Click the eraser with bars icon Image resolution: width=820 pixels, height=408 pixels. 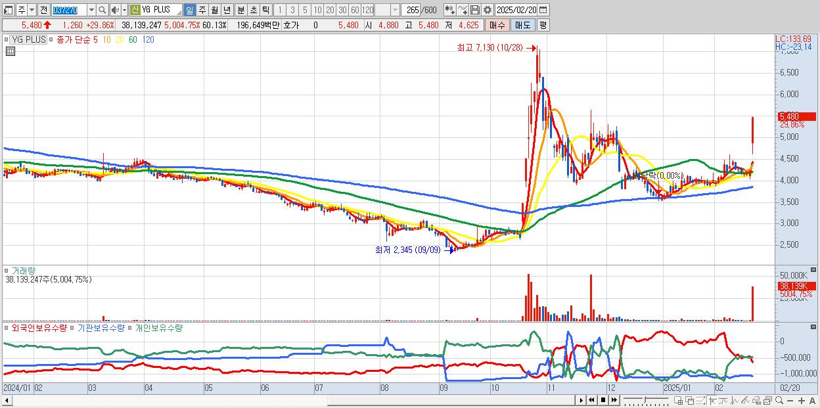point(756,401)
